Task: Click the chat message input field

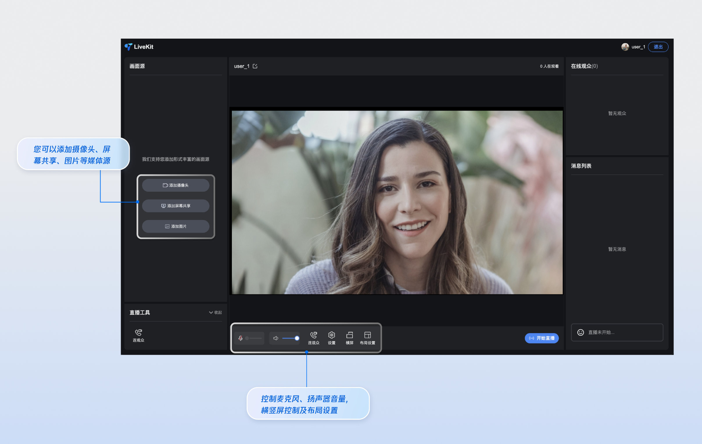Action: coord(621,332)
